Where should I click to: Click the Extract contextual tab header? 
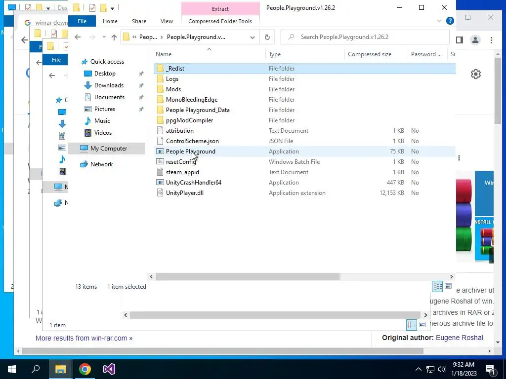tap(220, 9)
